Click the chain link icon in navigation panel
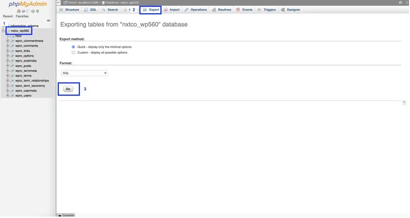 click(x=48, y=20)
